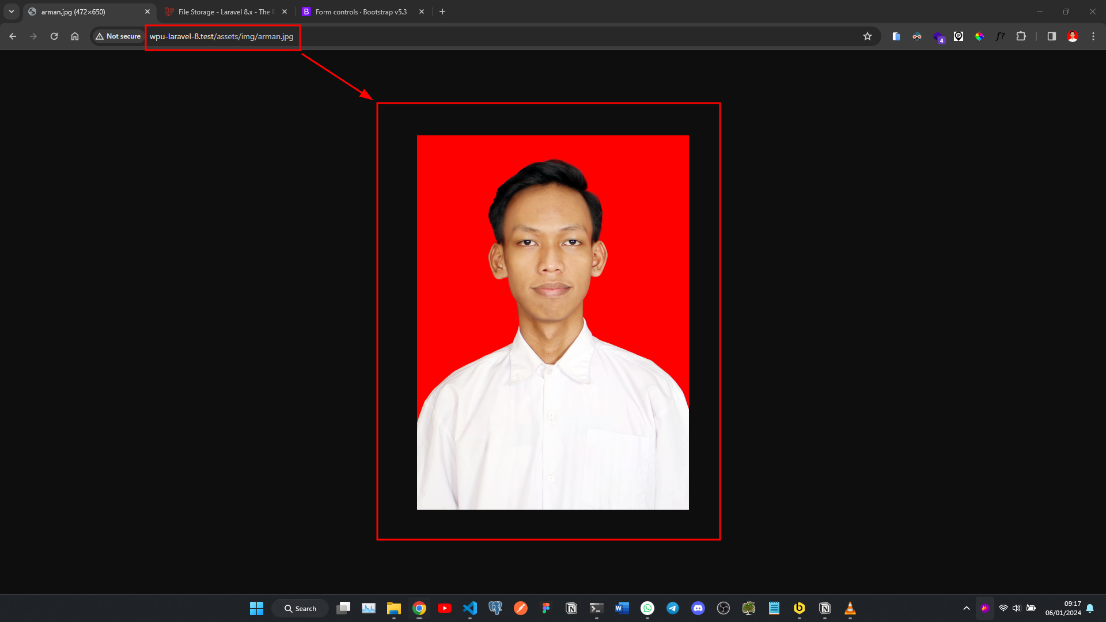Open the ColorZilla color wheel picker
1106x622 pixels.
(x=979, y=36)
